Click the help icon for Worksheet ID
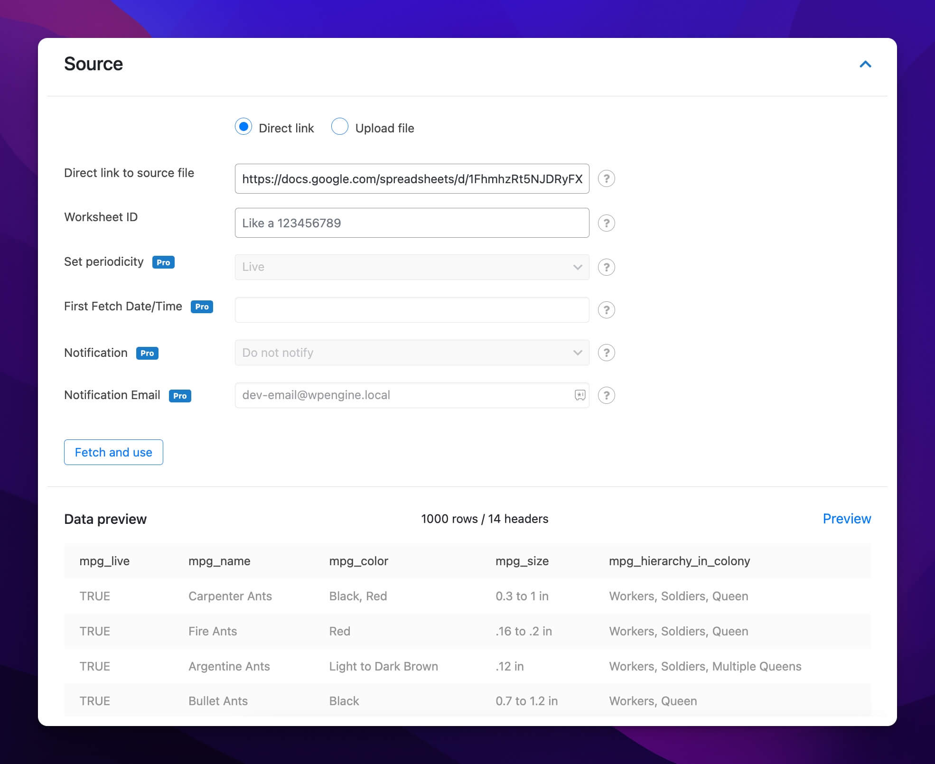935x764 pixels. pyautogui.click(x=607, y=223)
